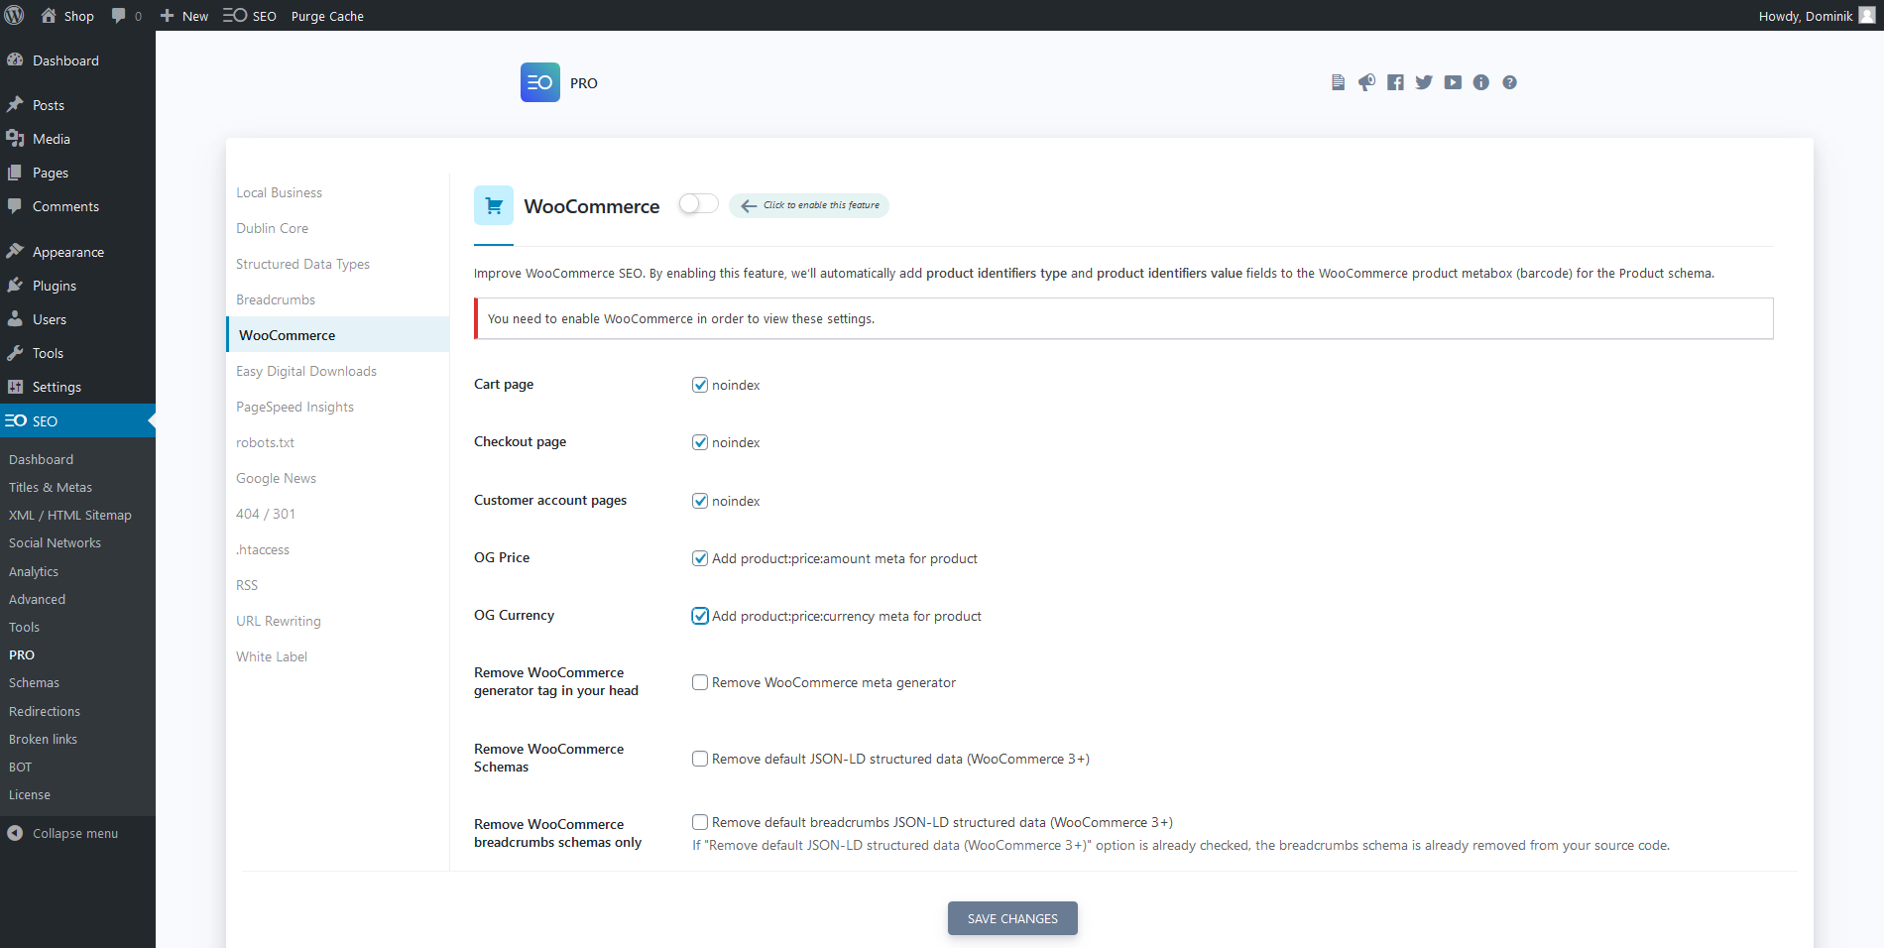This screenshot has height=948, width=1884.
Task: Open the Twitter icon in header
Action: [1424, 82]
